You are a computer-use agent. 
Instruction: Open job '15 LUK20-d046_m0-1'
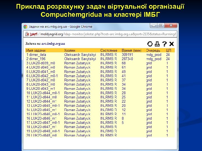(43, 114)
